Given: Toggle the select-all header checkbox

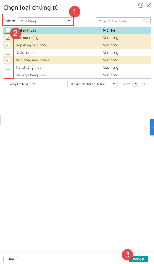Looking at the screenshot, I should point(8,30).
